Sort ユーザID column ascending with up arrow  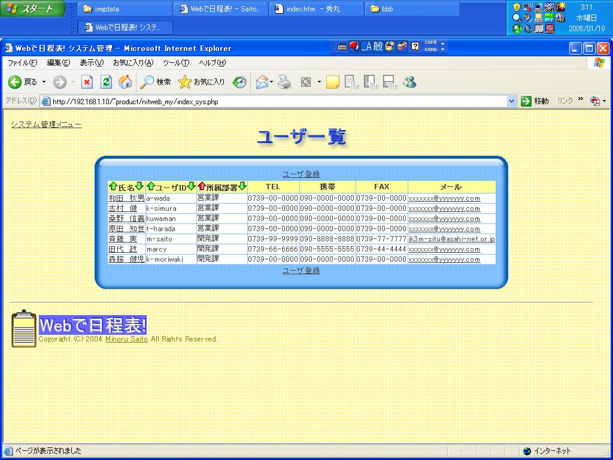[x=151, y=187]
